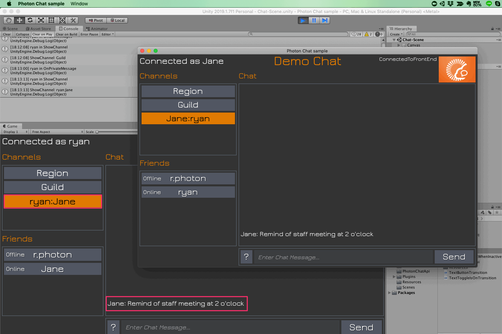This screenshot has width=502, height=334.
Task: Open the Console panel options menu icon
Action: click(381, 29)
